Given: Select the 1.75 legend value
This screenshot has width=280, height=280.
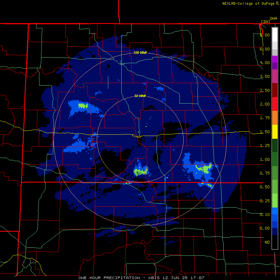Looking at the screenshot, I should pyautogui.click(x=265, y=118).
